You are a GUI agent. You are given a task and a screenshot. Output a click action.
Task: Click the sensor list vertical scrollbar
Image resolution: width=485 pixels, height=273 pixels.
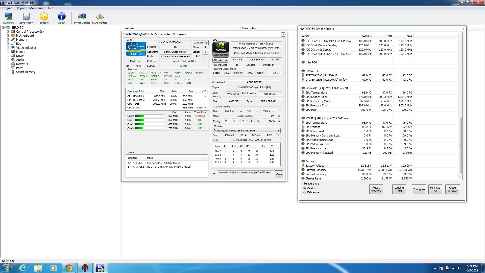(x=460, y=145)
